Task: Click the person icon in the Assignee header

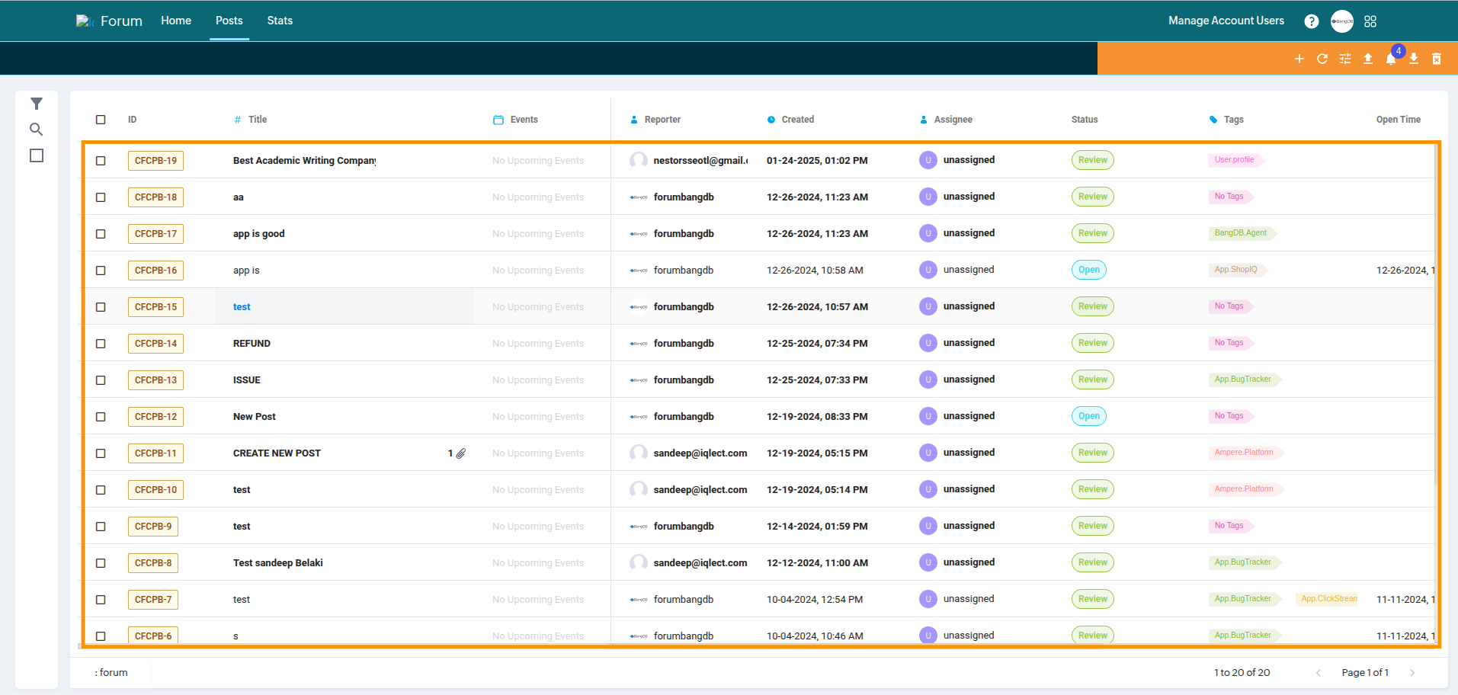Action: pos(924,120)
